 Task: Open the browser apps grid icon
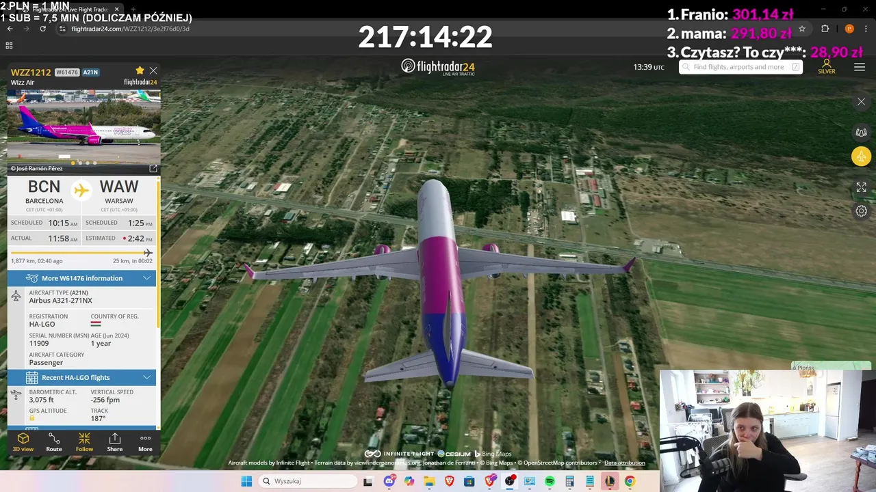(x=9, y=46)
